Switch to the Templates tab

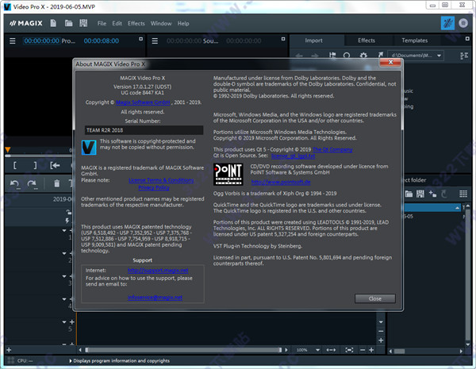(x=415, y=40)
